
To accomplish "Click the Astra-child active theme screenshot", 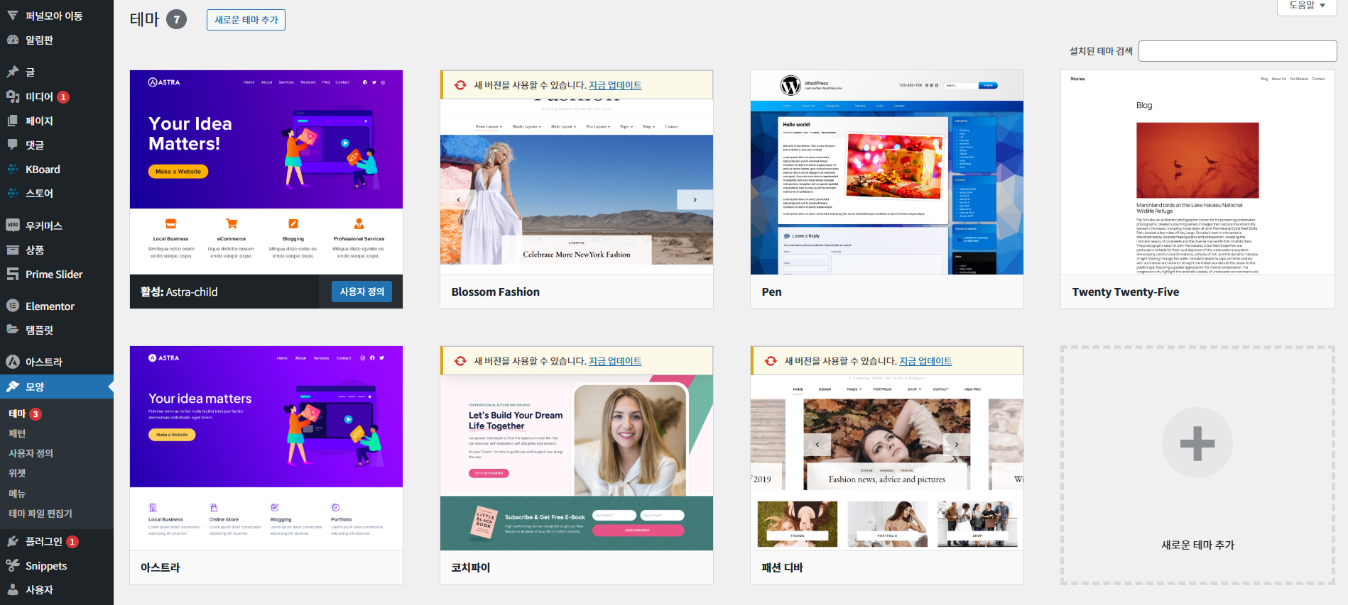I will [x=266, y=172].
